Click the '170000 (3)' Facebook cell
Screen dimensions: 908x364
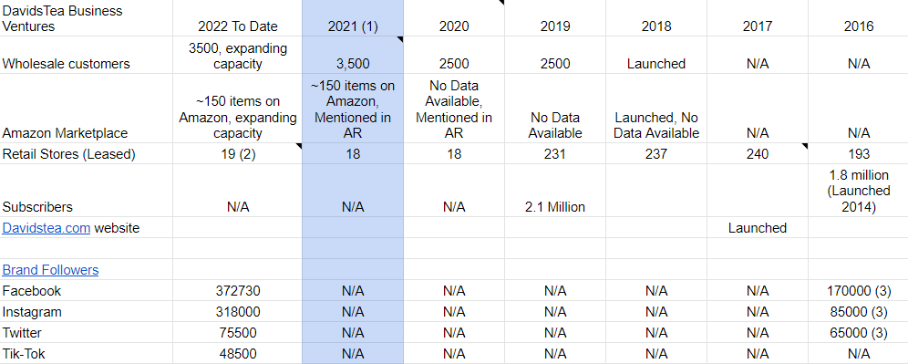click(858, 290)
